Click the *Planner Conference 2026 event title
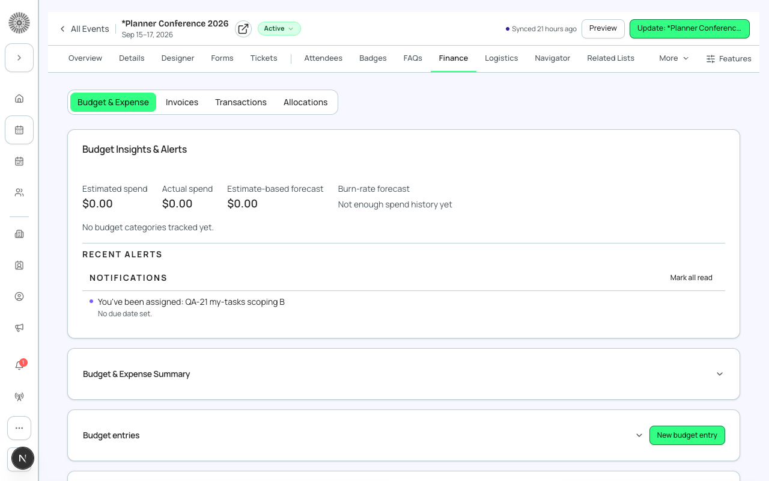Image resolution: width=769 pixels, height=481 pixels. 175,23
